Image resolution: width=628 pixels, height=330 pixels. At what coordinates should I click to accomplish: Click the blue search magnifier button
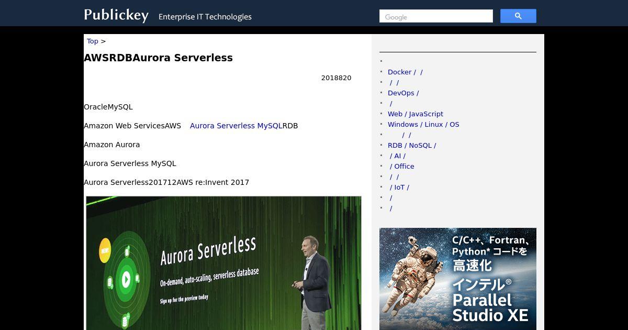518,16
